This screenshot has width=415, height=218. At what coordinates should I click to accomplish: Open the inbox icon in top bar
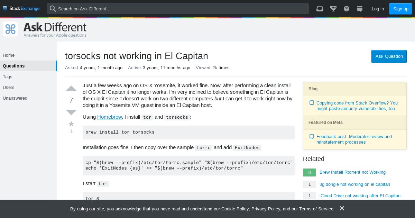[320, 9]
